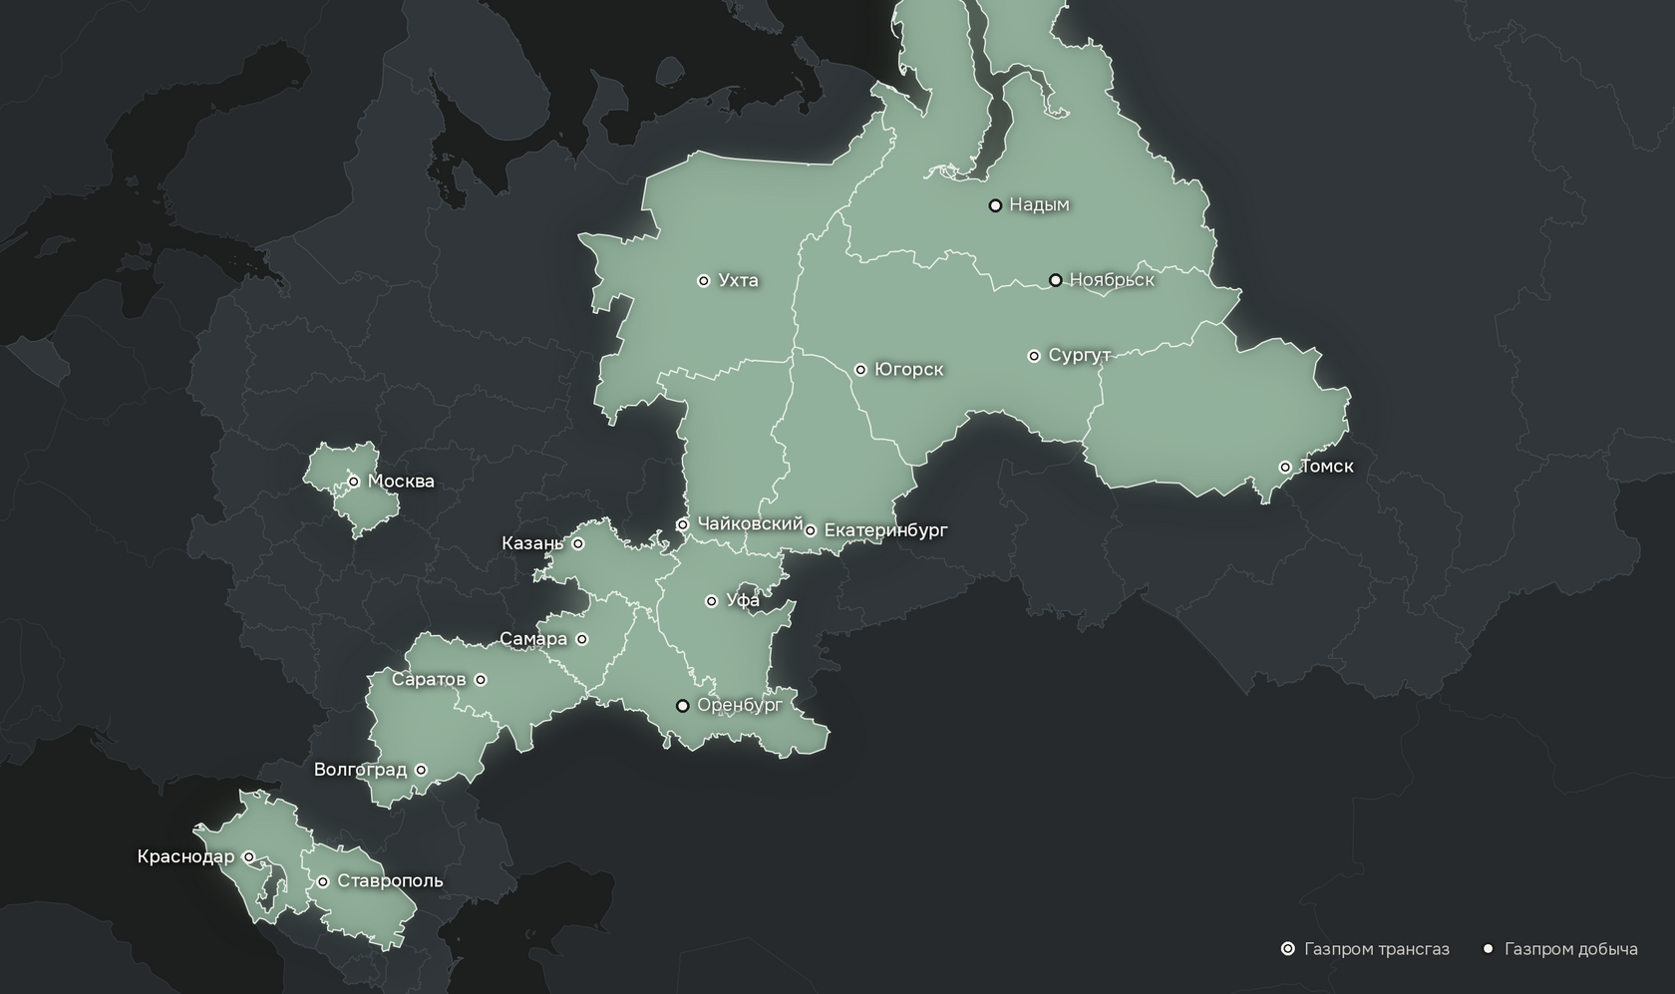
Task: Click the Газпром трансгаз legend ring icon
Action: [1288, 948]
